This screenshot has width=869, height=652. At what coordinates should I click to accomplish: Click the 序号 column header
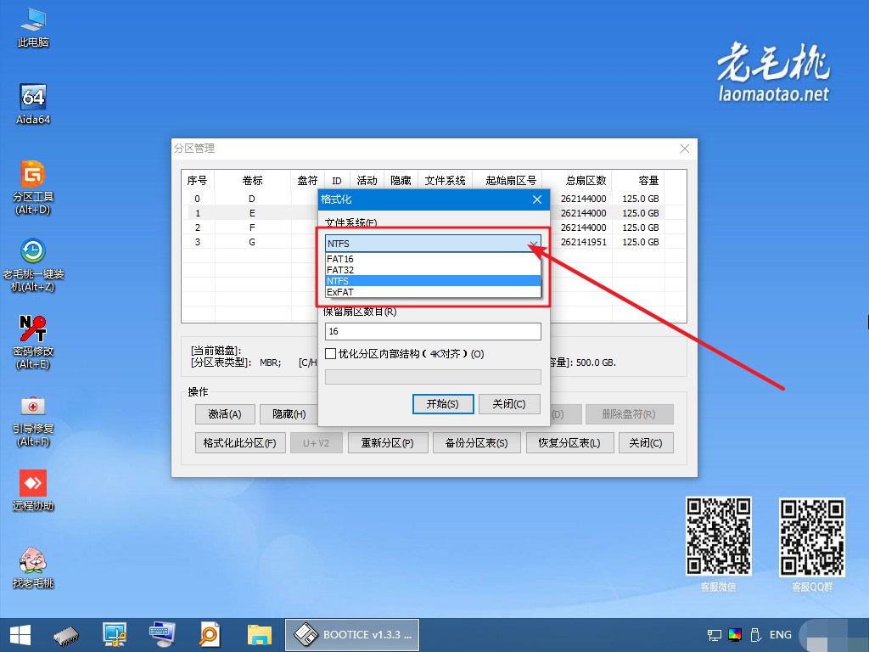pyautogui.click(x=198, y=181)
